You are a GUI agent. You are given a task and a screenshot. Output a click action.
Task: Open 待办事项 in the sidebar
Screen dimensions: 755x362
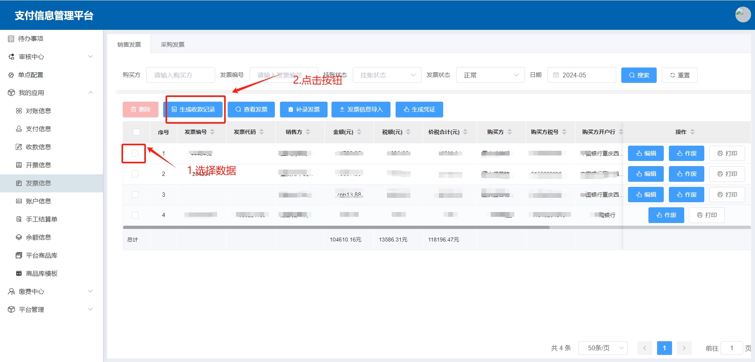(x=31, y=38)
